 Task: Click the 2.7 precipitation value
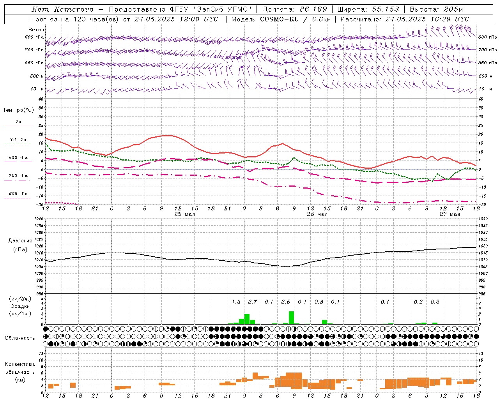(x=253, y=302)
